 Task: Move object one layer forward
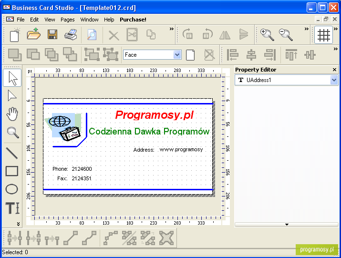[52, 54]
